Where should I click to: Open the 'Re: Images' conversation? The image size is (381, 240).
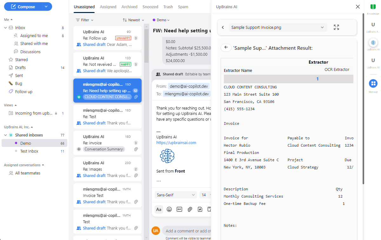(107, 169)
